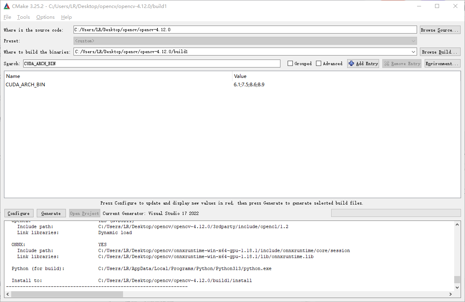
Task: Click the Value column header
Action: click(240, 76)
